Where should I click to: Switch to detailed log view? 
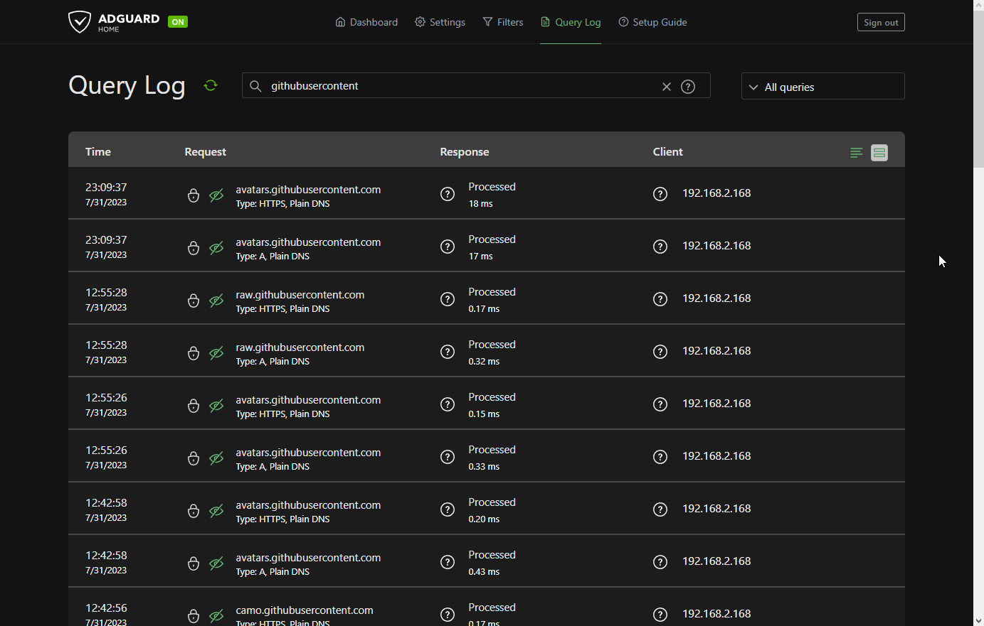pyautogui.click(x=879, y=152)
